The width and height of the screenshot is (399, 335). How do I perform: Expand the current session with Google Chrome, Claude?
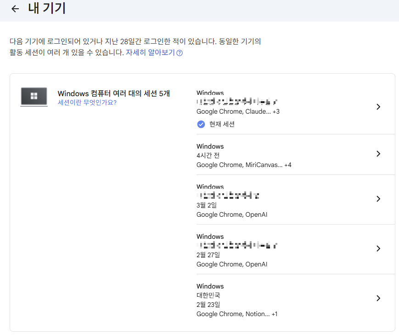click(x=378, y=107)
